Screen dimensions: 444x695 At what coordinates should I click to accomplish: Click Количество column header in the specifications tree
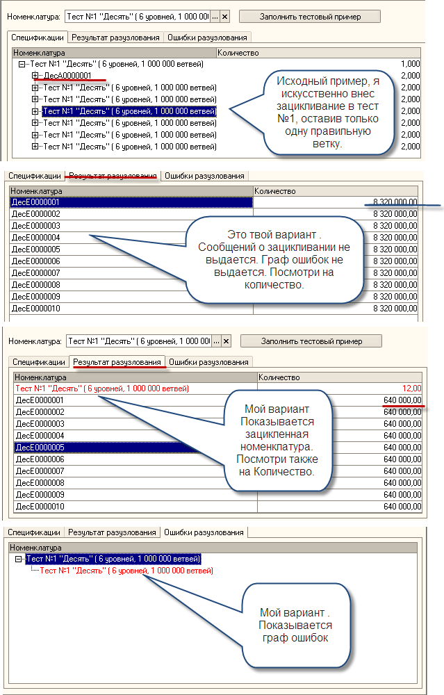click(318, 53)
